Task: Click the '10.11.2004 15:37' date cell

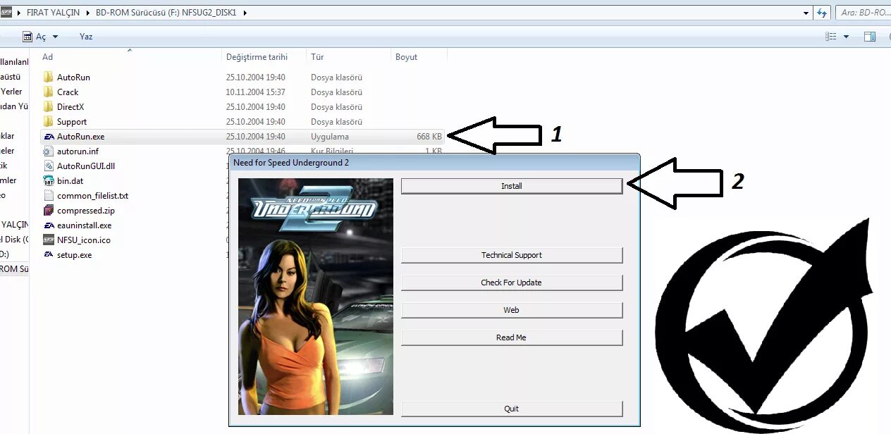Action: 255,92
